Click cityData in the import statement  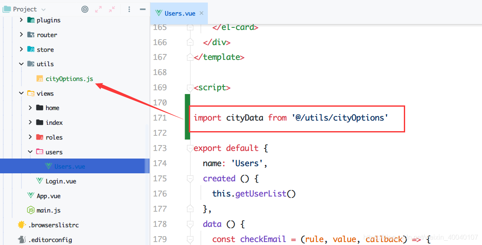(x=245, y=118)
